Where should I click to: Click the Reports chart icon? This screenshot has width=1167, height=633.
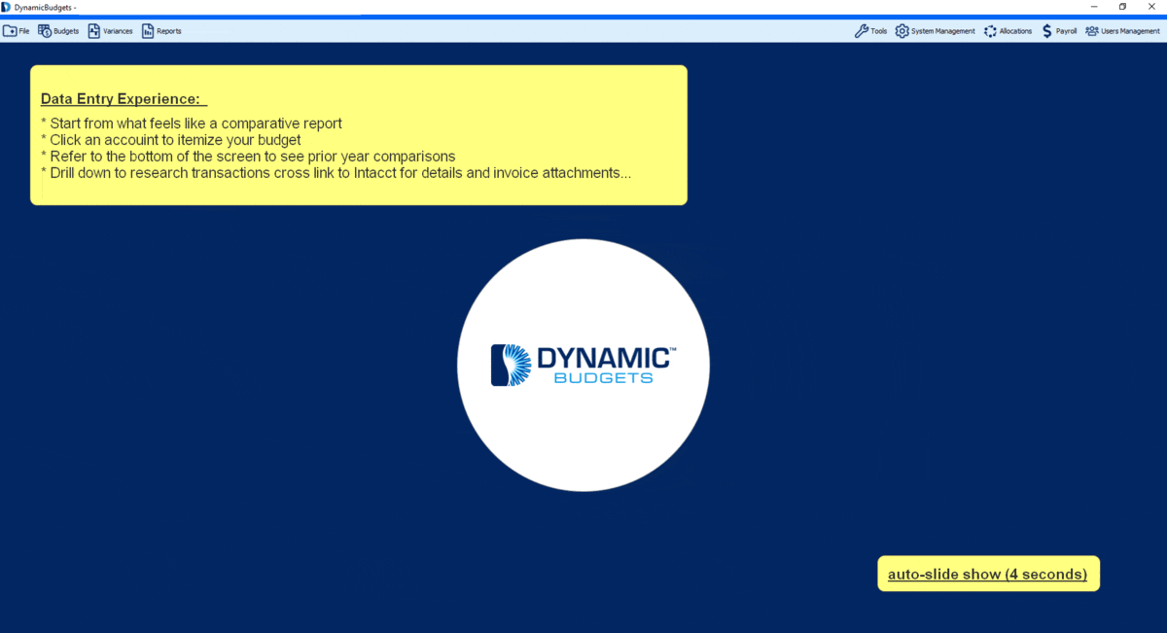[148, 31]
